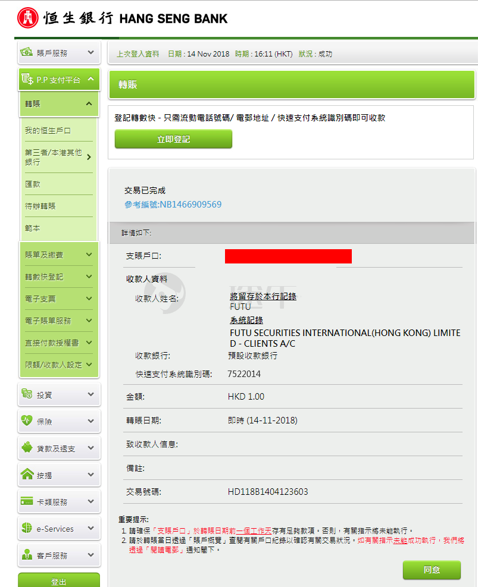
Task: Click the 貸款及透支 piggy bank icon
Action: point(27,447)
